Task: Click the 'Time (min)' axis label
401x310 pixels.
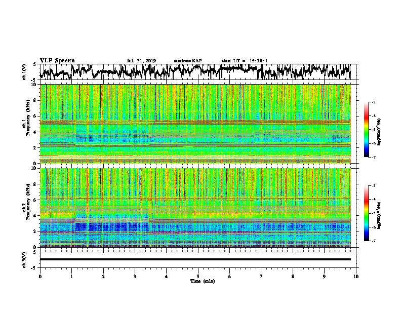Action: (203, 281)
